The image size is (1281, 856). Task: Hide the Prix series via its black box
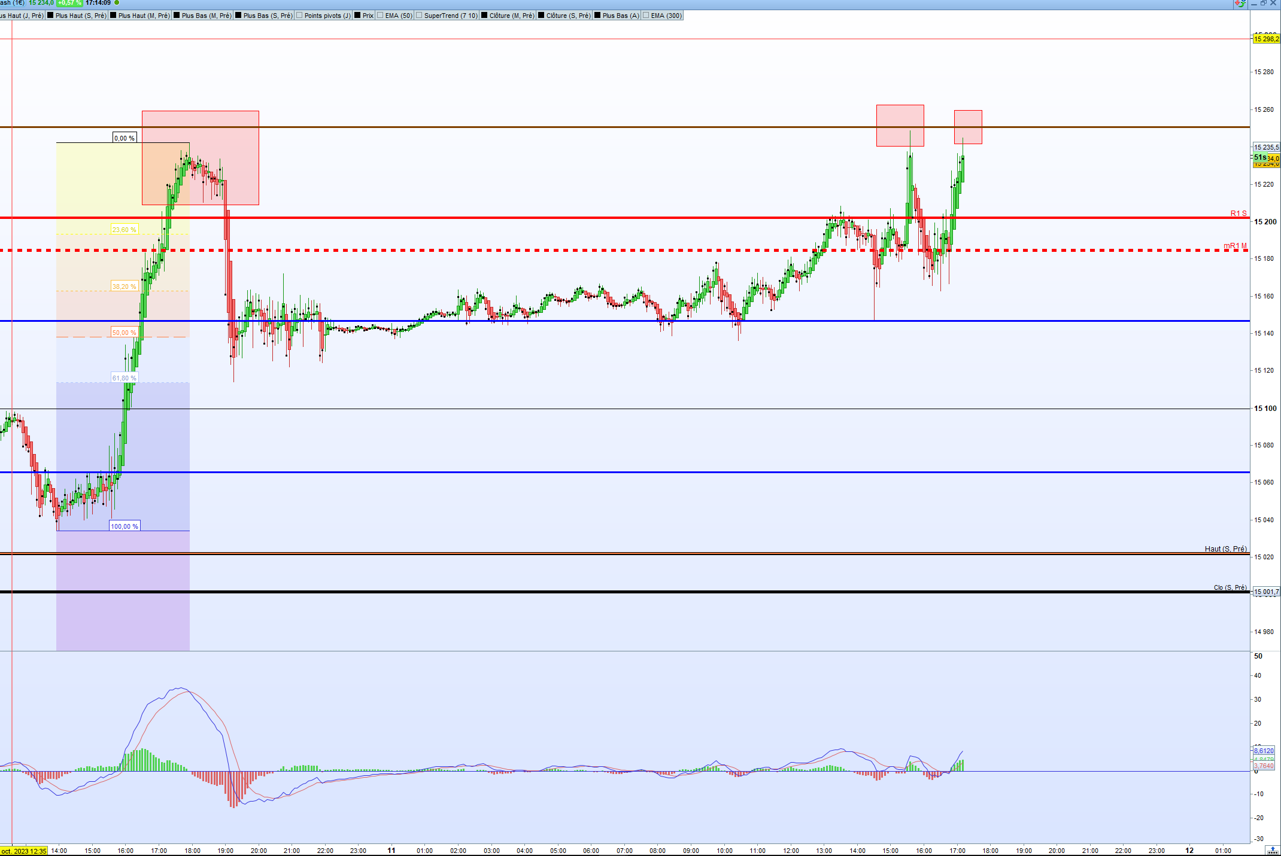pyautogui.click(x=357, y=16)
